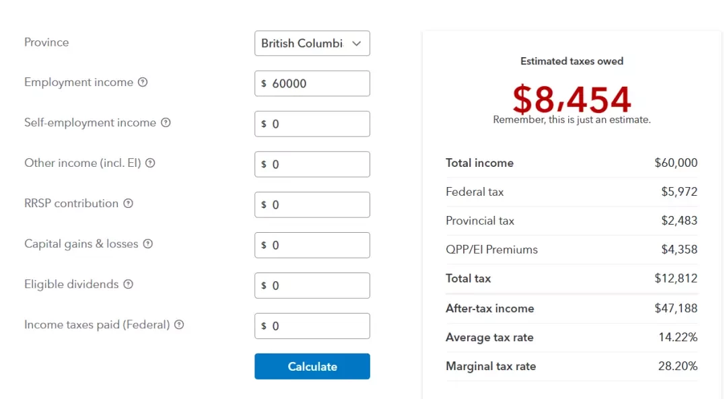Click the Calculate button
Viewport: 727px width, 399px height.
[312, 366]
